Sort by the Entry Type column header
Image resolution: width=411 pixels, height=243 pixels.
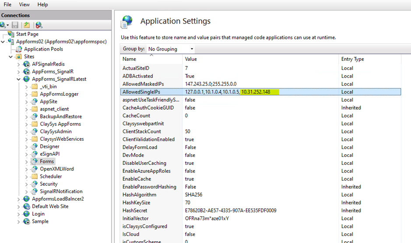352,59
